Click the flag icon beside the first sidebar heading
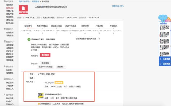This screenshot has width=171, height=106. (5, 1)
